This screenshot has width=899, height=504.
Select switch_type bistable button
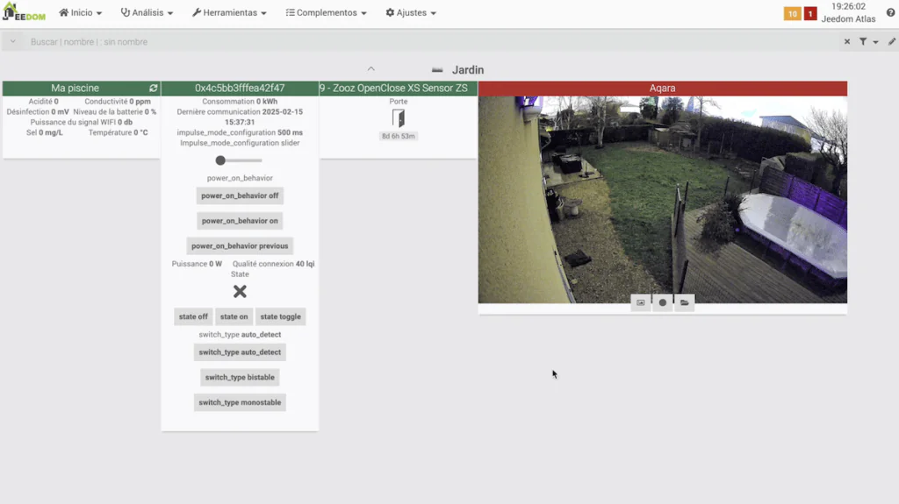[x=240, y=378]
